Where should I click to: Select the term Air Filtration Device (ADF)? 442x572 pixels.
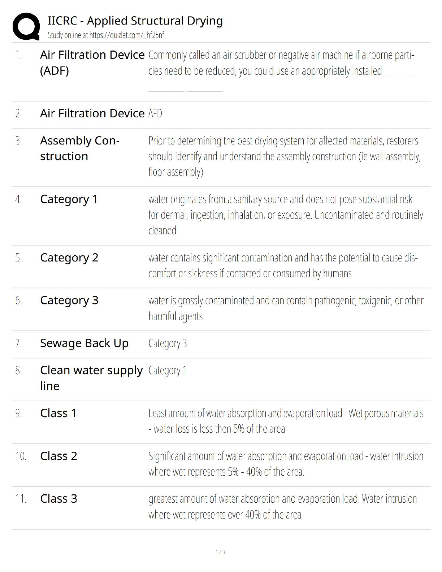(92, 62)
